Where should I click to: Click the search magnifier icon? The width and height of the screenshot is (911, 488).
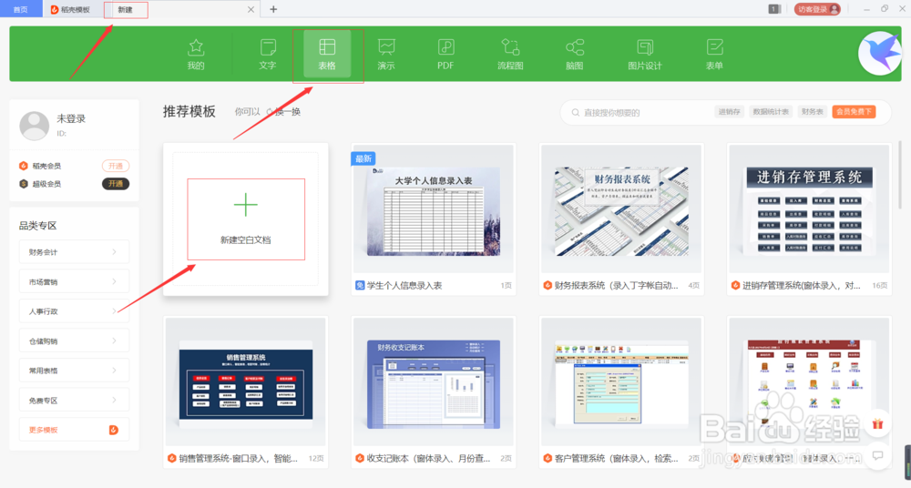click(575, 112)
